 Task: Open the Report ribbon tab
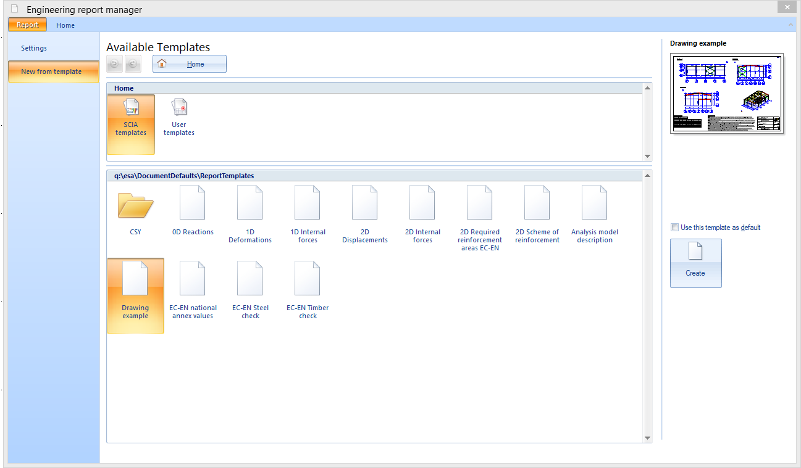27,25
